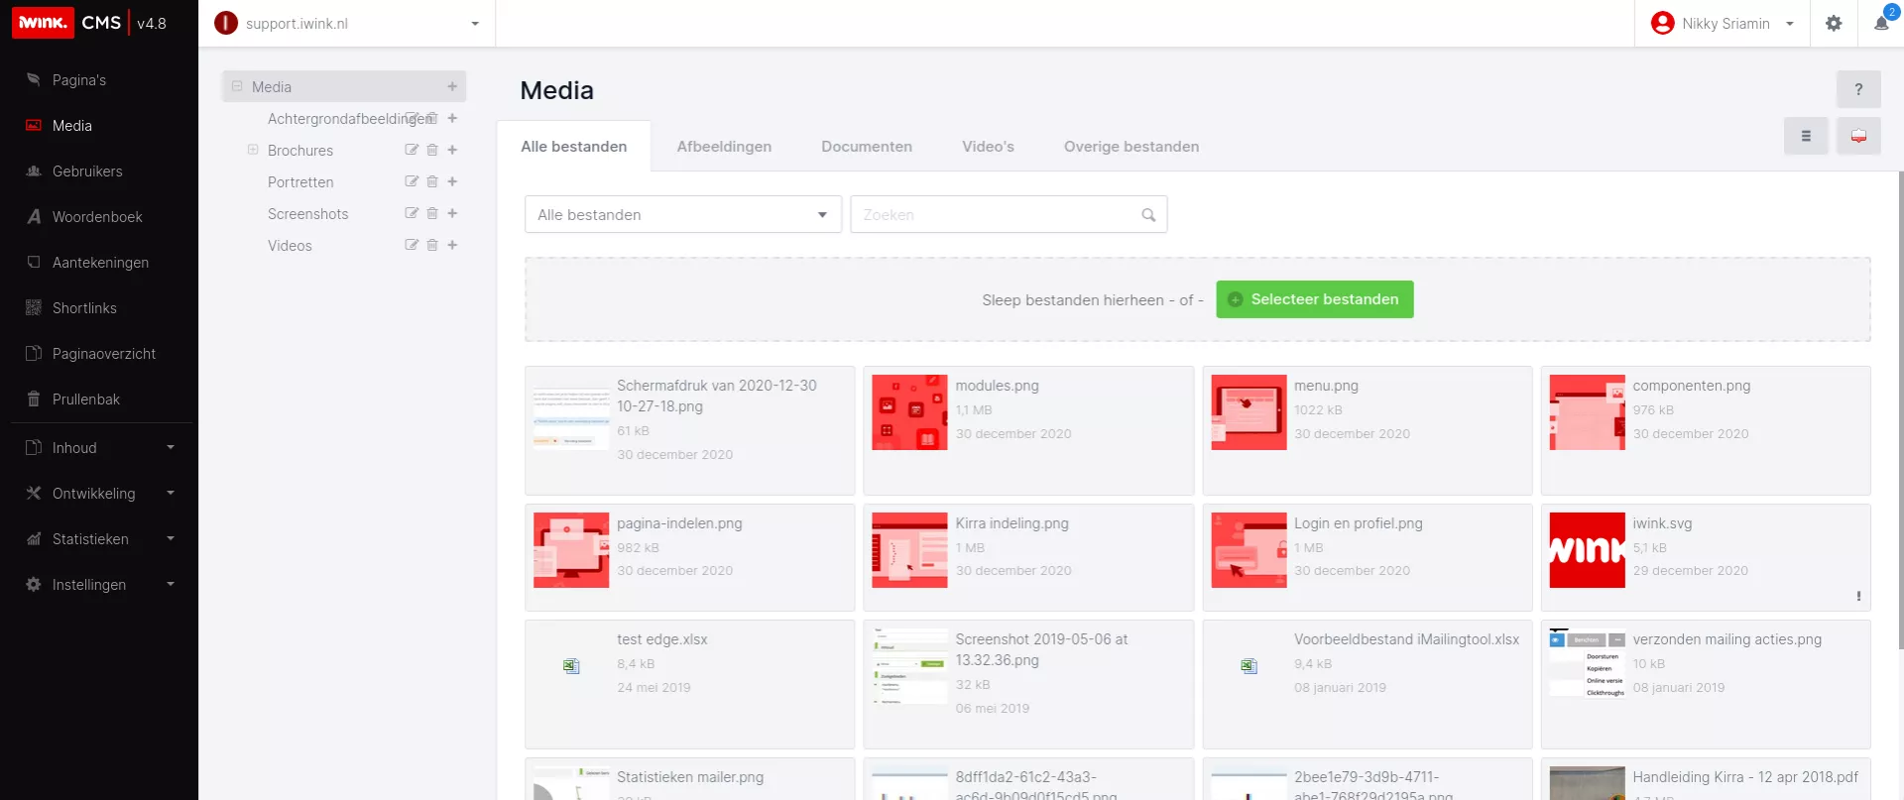Open the settings gear in top bar
Image resolution: width=1904 pixels, height=800 pixels.
coord(1834,23)
